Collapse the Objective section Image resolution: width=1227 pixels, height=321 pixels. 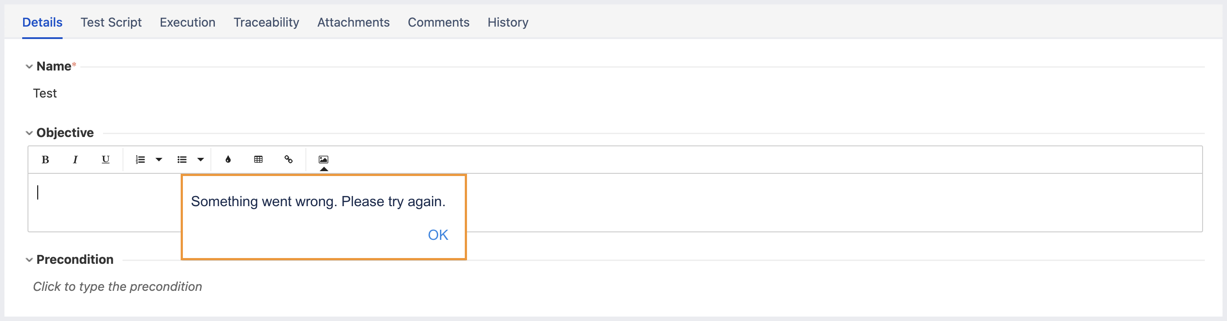[29, 133]
